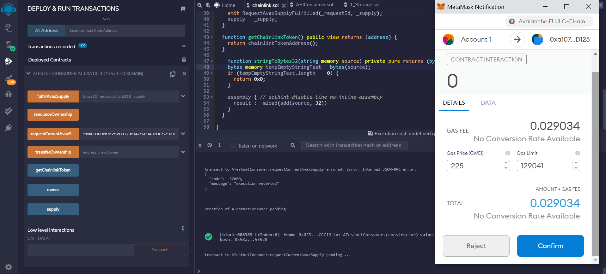Call the renounceOwnership function

tap(53, 114)
